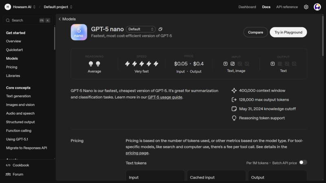Open the Howsam AI organization switcher
The height and width of the screenshot is (183, 326).
(x=24, y=7)
